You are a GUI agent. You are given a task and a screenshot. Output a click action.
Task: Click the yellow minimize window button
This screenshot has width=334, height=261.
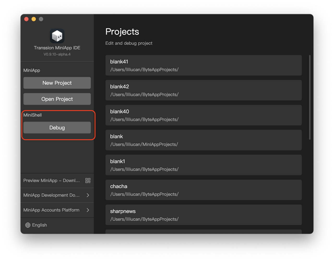click(34, 19)
